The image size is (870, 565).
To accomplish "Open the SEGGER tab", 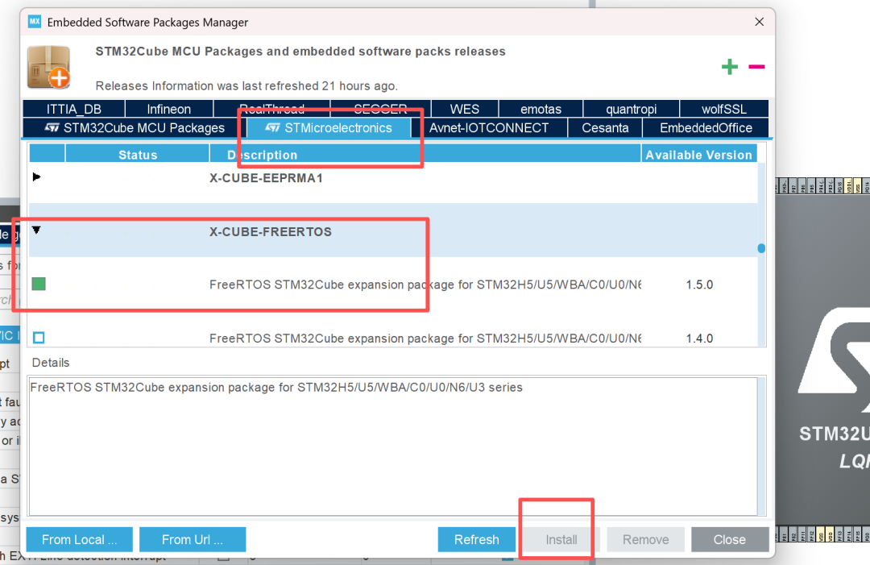I will (380, 109).
